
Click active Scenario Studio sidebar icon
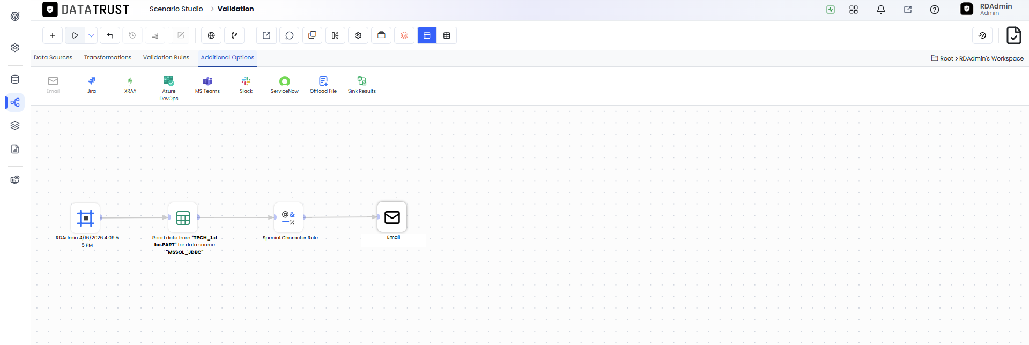15,102
